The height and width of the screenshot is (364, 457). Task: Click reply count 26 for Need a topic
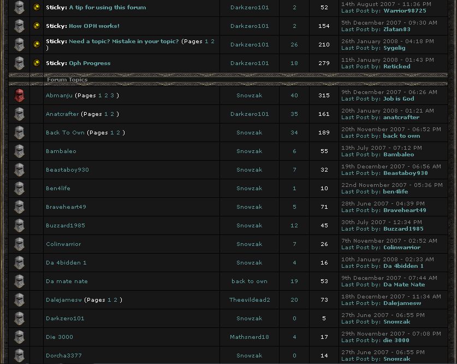tap(294, 45)
